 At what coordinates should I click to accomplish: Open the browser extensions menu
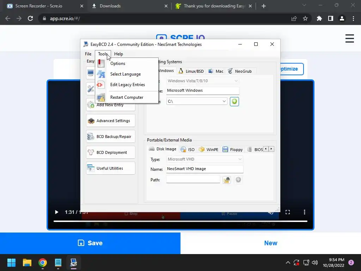pos(319,18)
